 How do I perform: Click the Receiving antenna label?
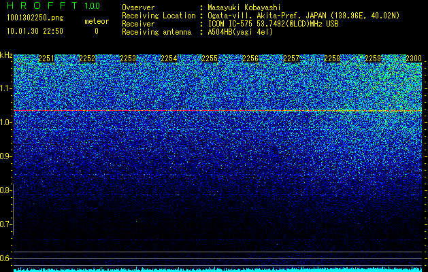point(157,32)
